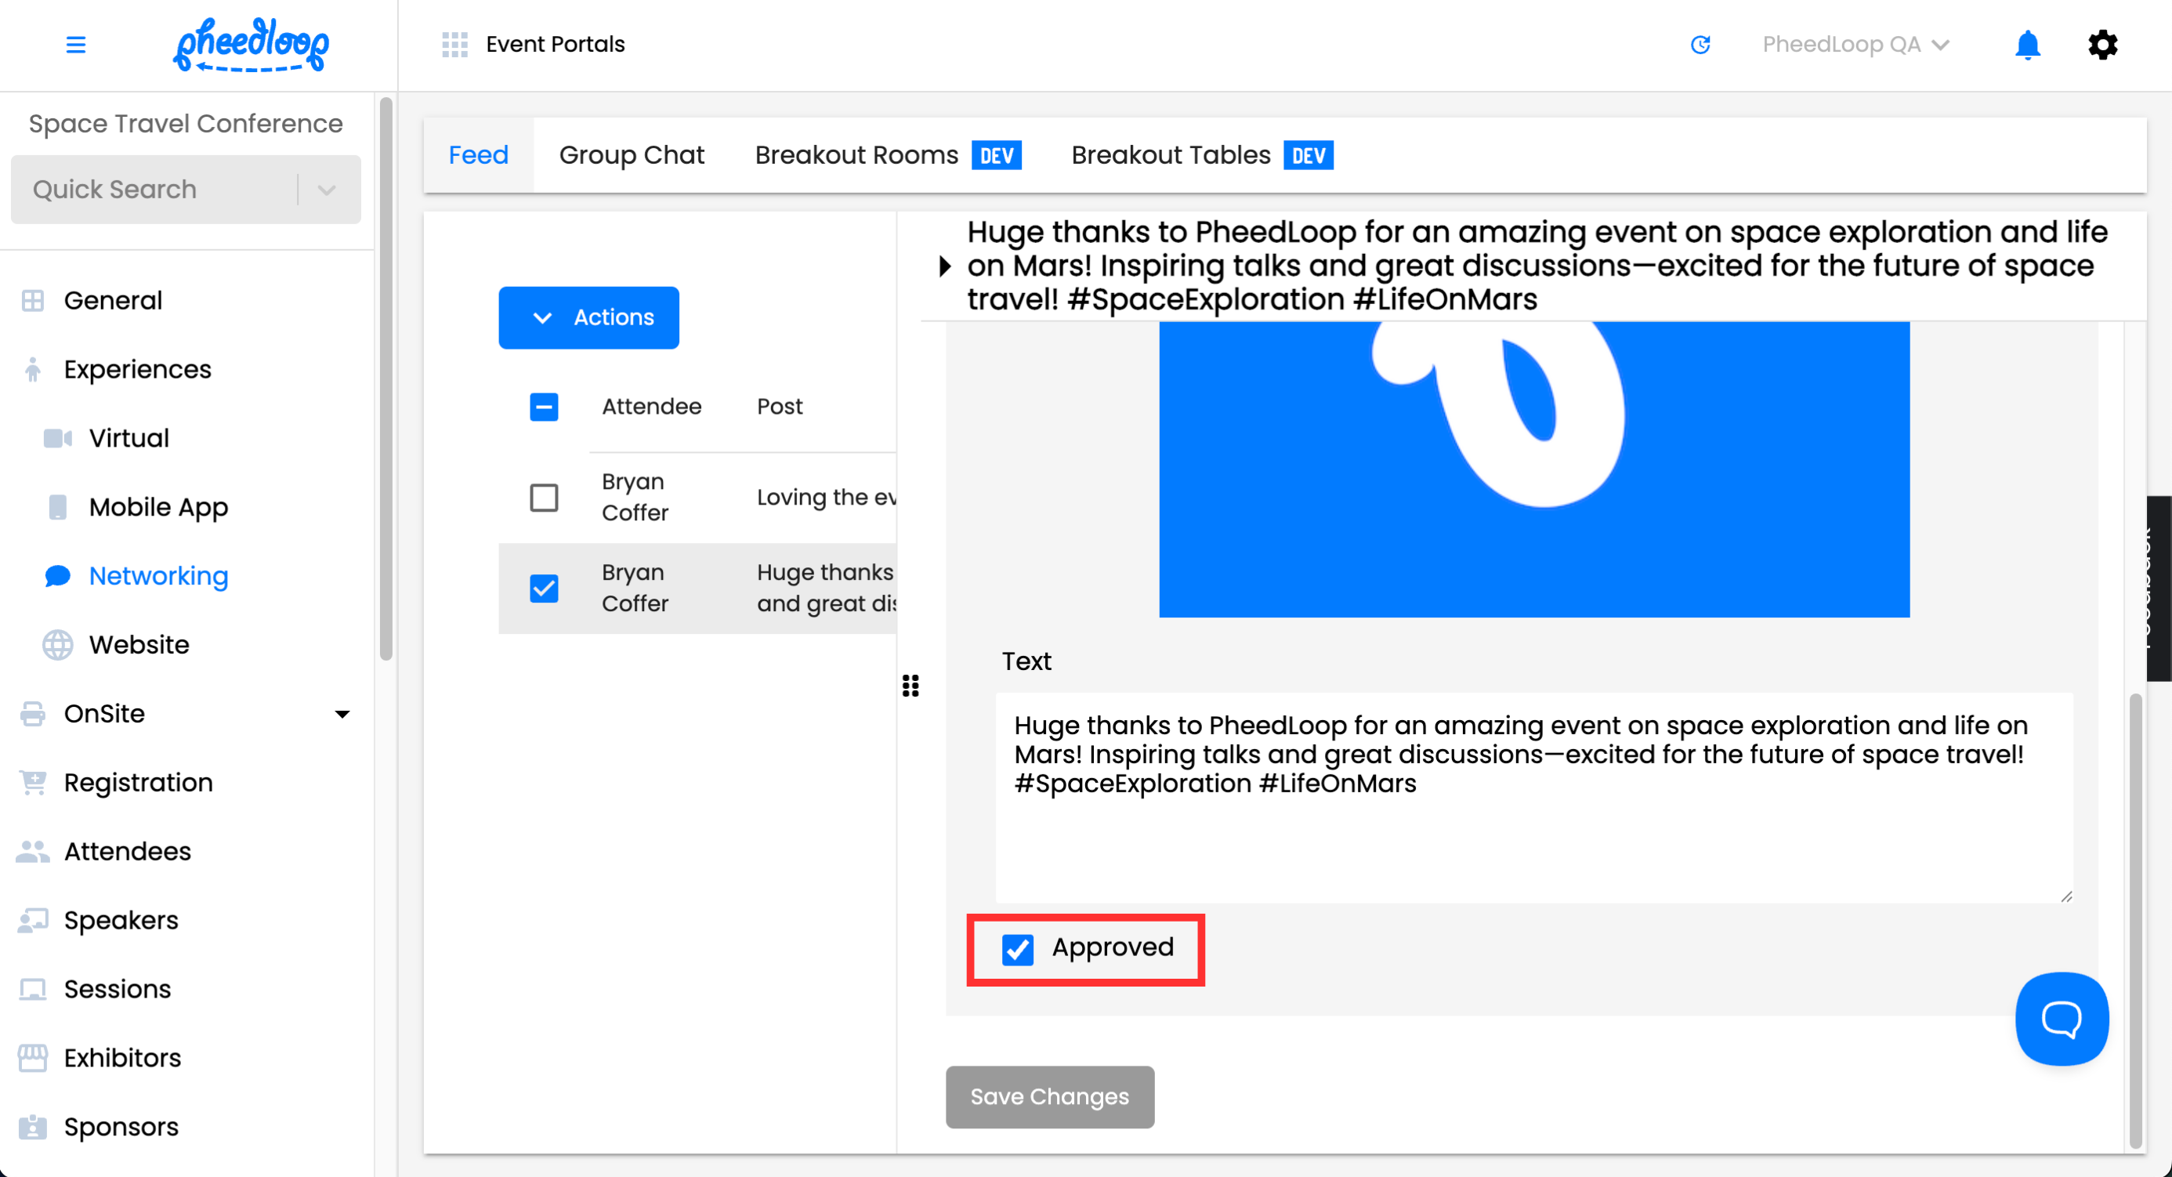Click the PheedLoop logo
This screenshot has width=2172, height=1177.
[252, 45]
